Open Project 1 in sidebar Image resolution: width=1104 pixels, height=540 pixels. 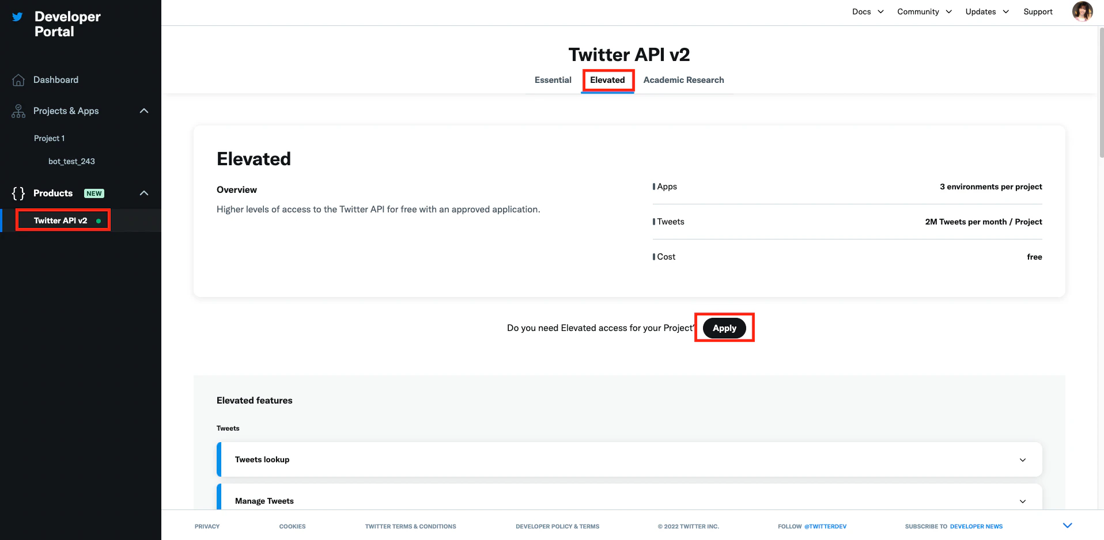[50, 138]
